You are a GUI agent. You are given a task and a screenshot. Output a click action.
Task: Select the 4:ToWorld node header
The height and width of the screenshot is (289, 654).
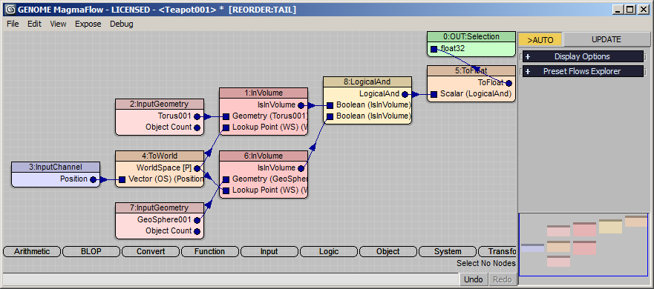(x=160, y=156)
